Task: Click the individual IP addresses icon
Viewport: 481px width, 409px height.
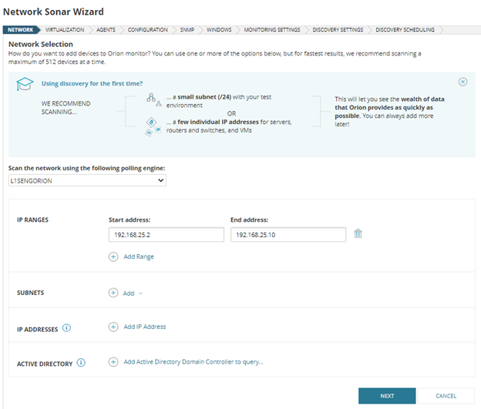Action: (x=153, y=126)
